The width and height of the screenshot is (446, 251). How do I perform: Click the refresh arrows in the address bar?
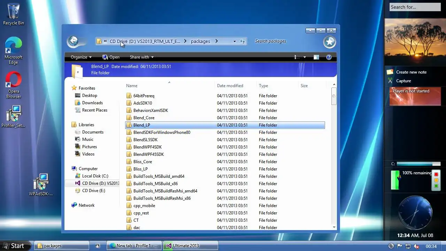[243, 41]
